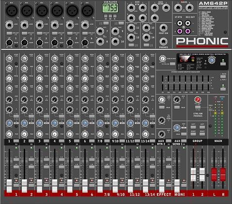Click the AM642P model label
Viewport: 232px width, 204px height.
213,3
